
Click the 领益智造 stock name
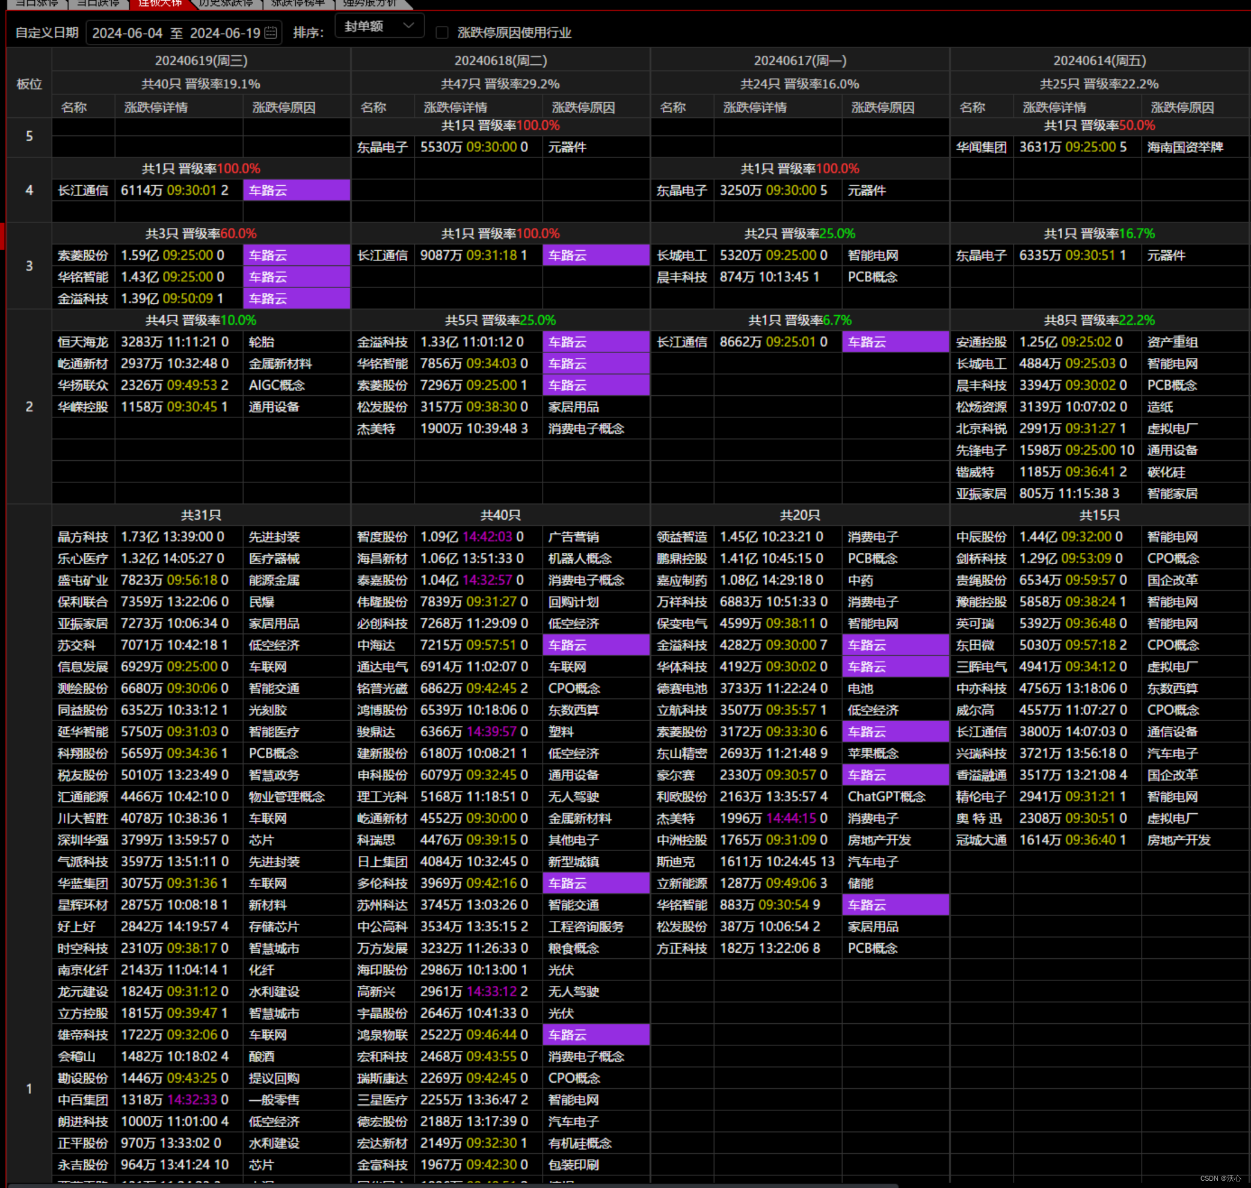click(x=682, y=537)
